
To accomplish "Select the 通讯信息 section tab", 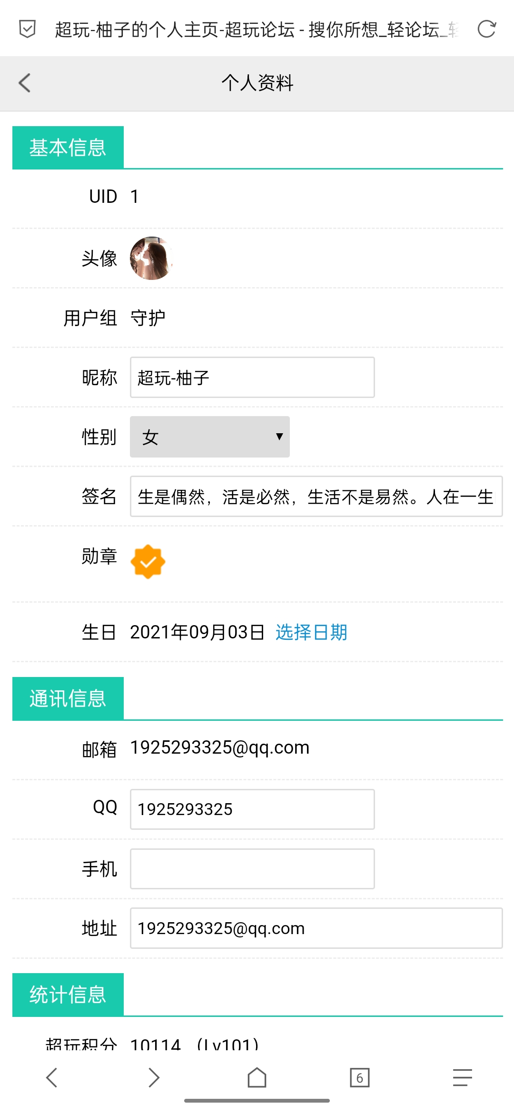I will pyautogui.click(x=68, y=698).
